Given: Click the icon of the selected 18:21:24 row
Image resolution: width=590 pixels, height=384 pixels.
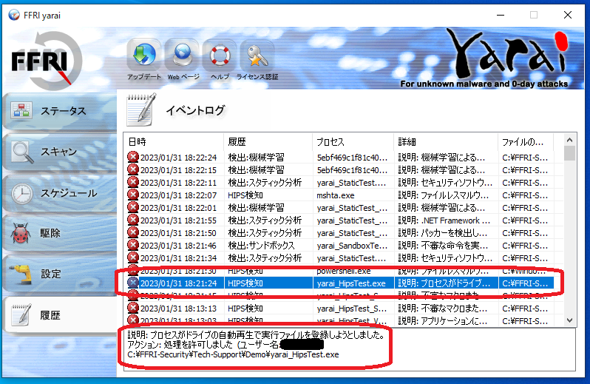Looking at the screenshot, I should pyautogui.click(x=133, y=283).
